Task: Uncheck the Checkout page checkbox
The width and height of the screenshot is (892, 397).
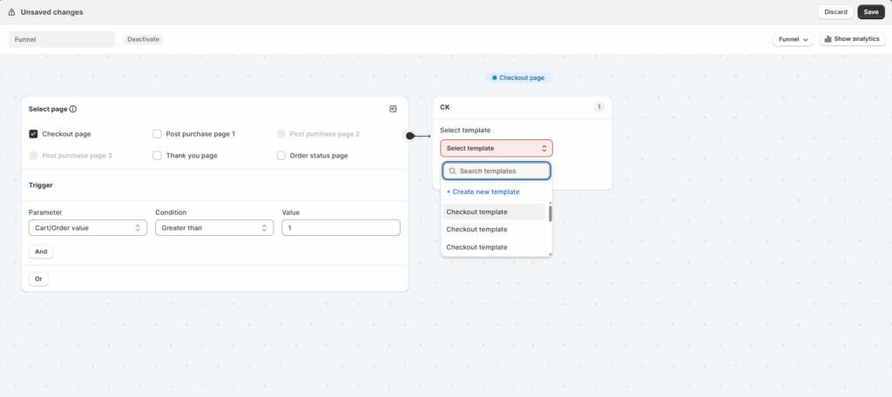Action: point(33,134)
